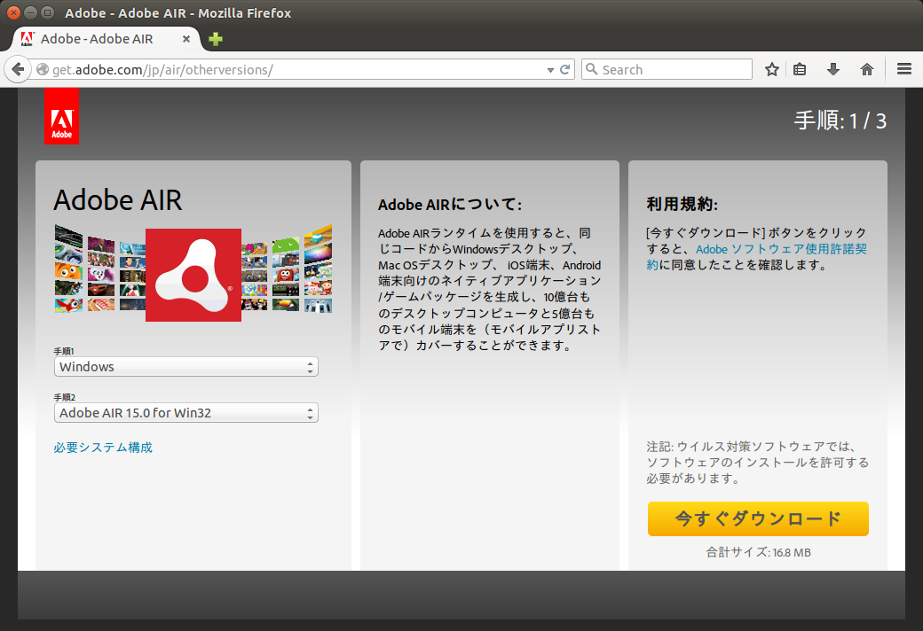Image resolution: width=923 pixels, height=631 pixels.
Task: Click the Adobe AIRについて: heading
Action: click(450, 204)
